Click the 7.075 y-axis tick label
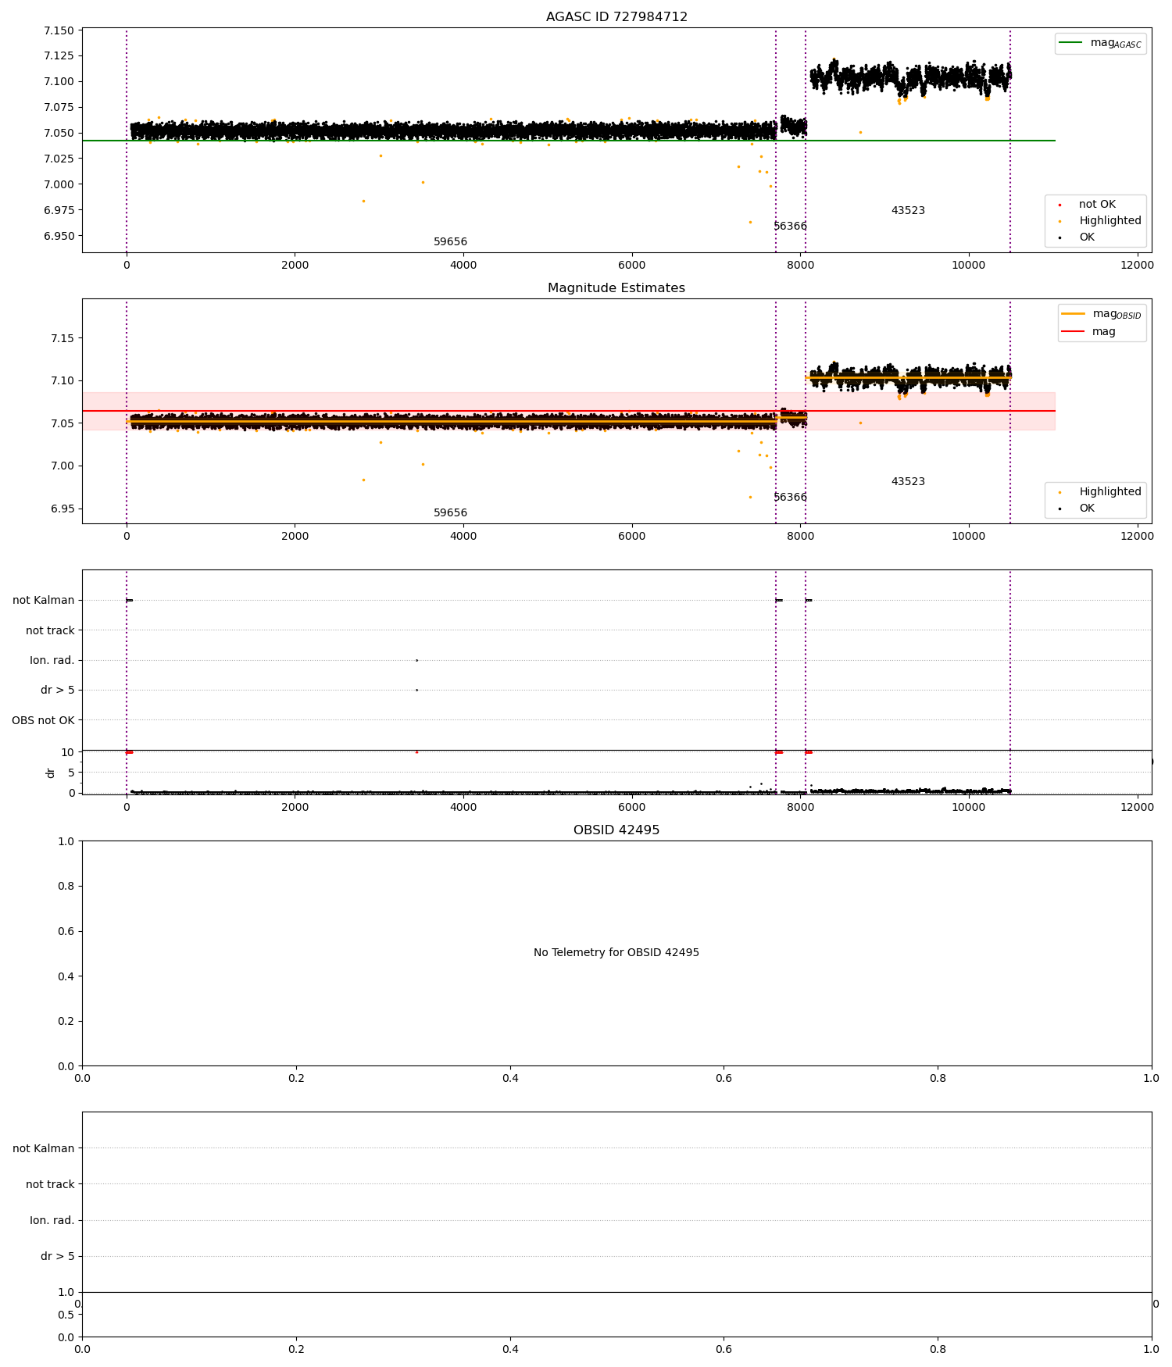This screenshot has height=1367, width=1172. click(59, 107)
